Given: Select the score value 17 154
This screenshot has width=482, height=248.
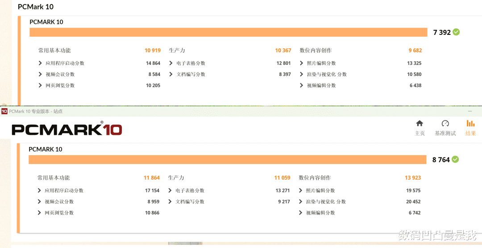Looking at the screenshot, I should point(152,190).
